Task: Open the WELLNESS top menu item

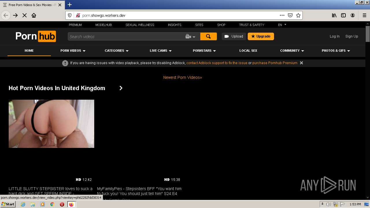Action: (x=140, y=25)
